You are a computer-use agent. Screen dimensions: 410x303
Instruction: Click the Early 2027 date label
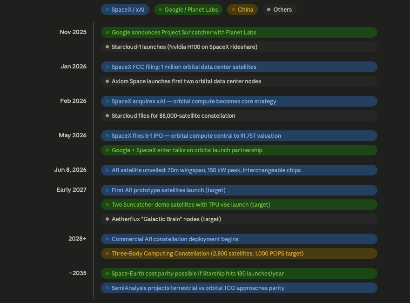[71, 190]
